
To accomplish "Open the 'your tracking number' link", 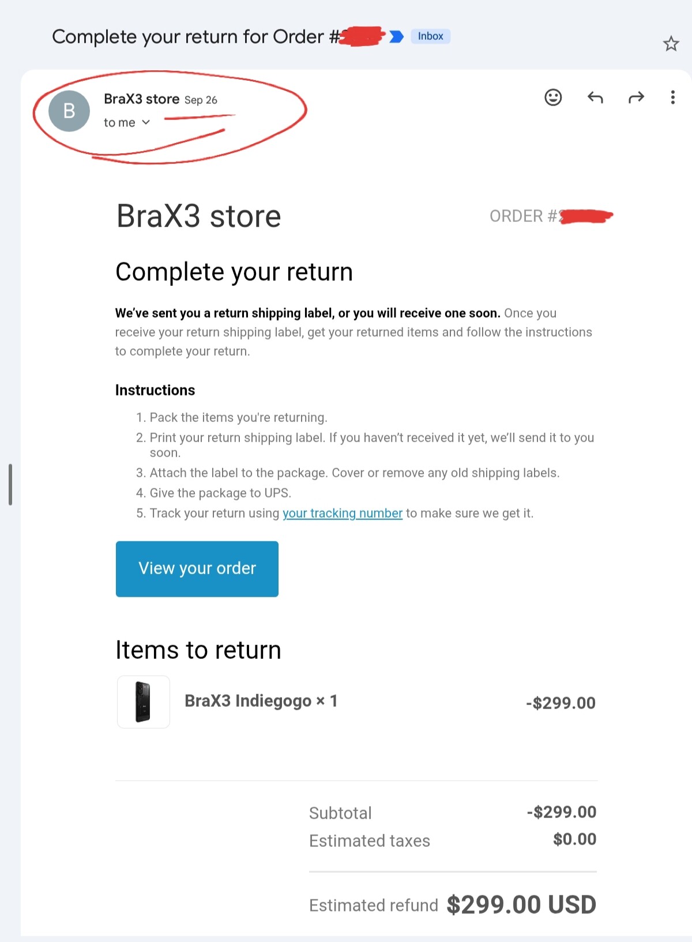I will pyautogui.click(x=342, y=513).
